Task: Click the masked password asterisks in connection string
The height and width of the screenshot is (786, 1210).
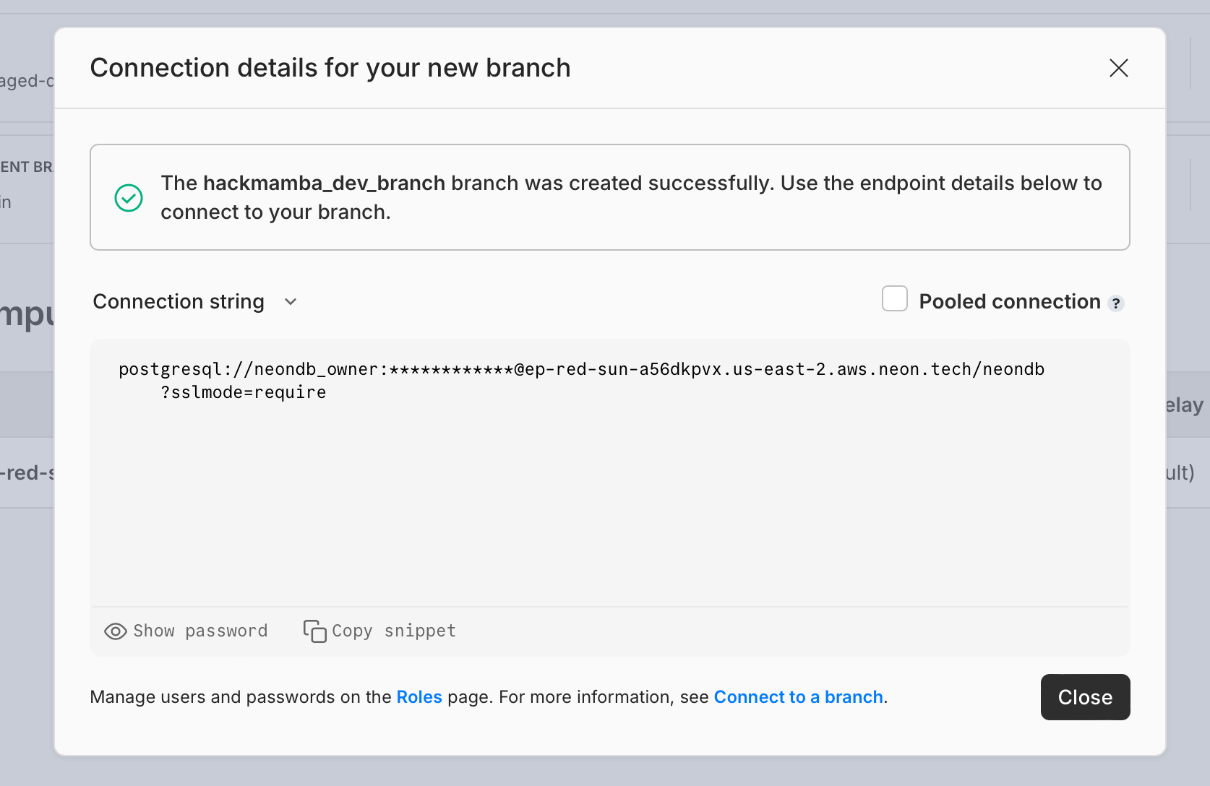Action: coord(451,370)
